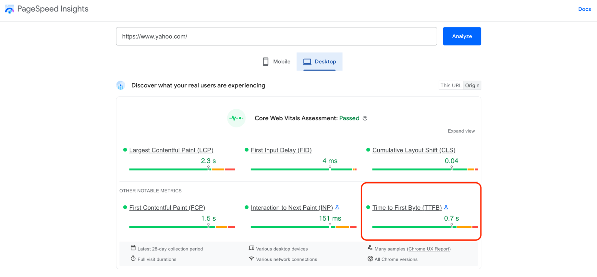Open First Input Delay (FID) link

tap(281, 150)
